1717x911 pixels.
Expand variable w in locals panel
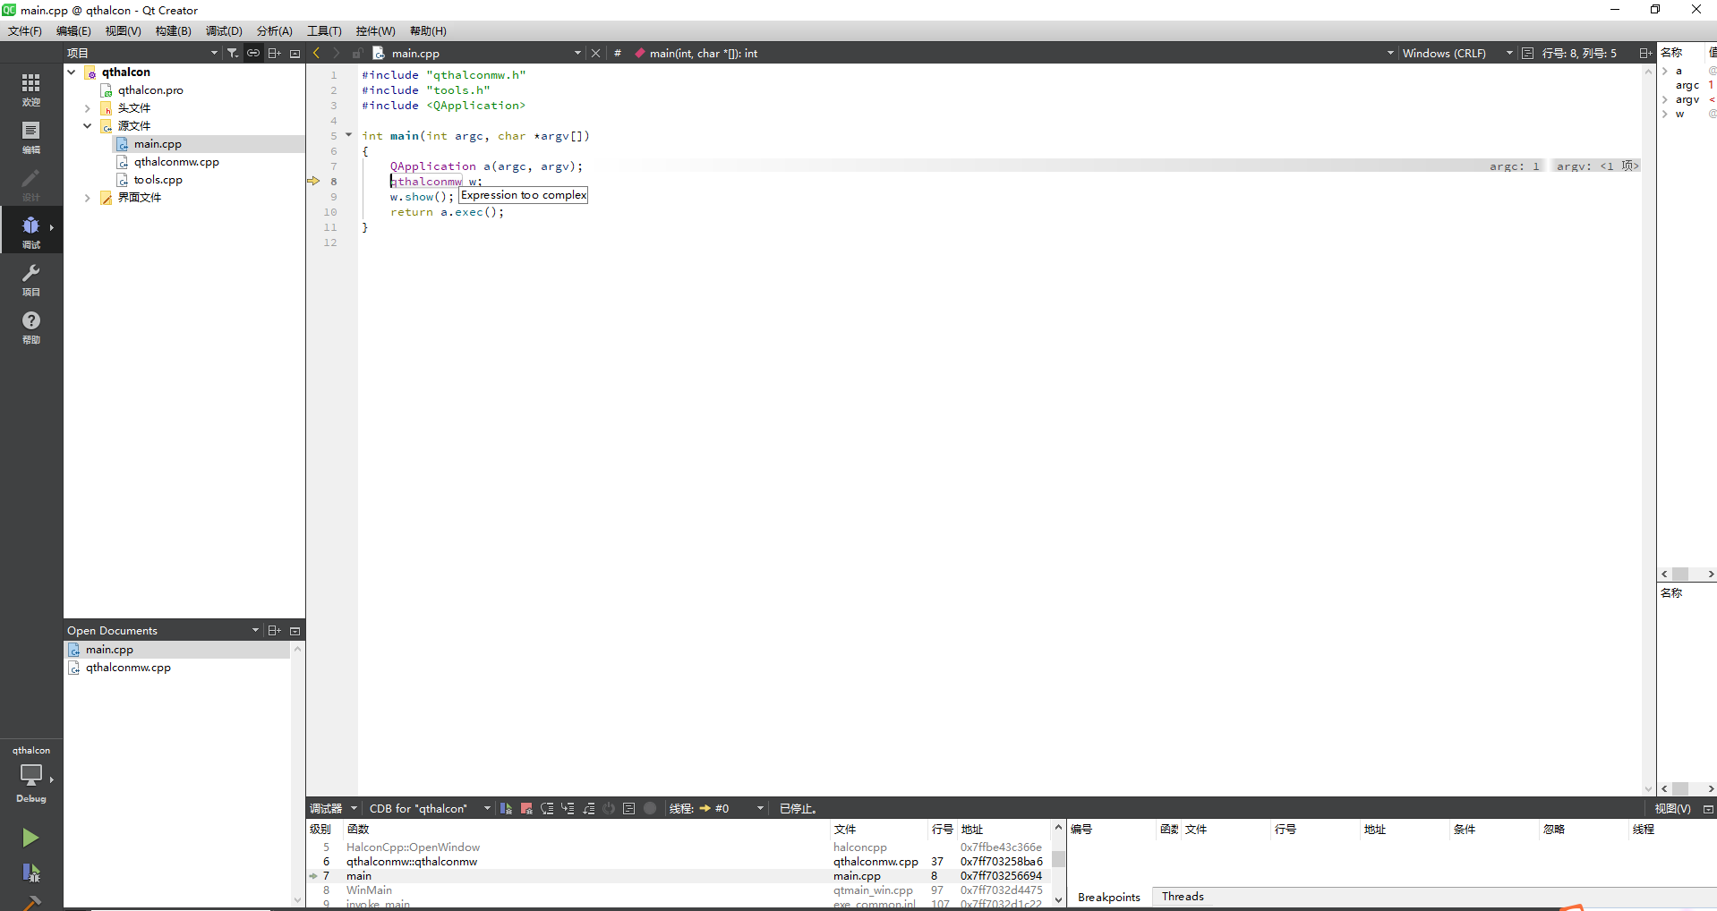coord(1664,114)
